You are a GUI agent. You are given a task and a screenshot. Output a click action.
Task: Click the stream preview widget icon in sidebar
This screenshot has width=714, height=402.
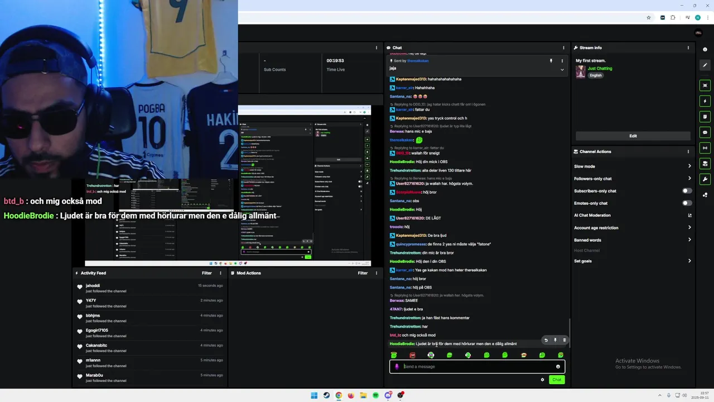click(705, 85)
